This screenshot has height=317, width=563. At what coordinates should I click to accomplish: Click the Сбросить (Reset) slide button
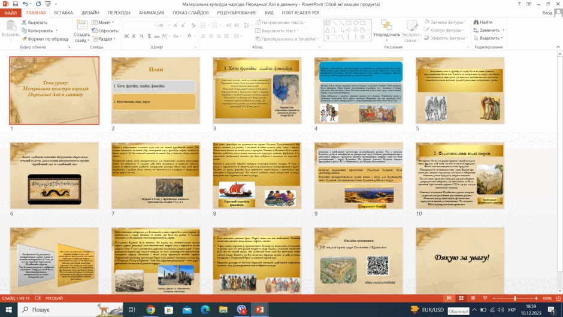105,31
